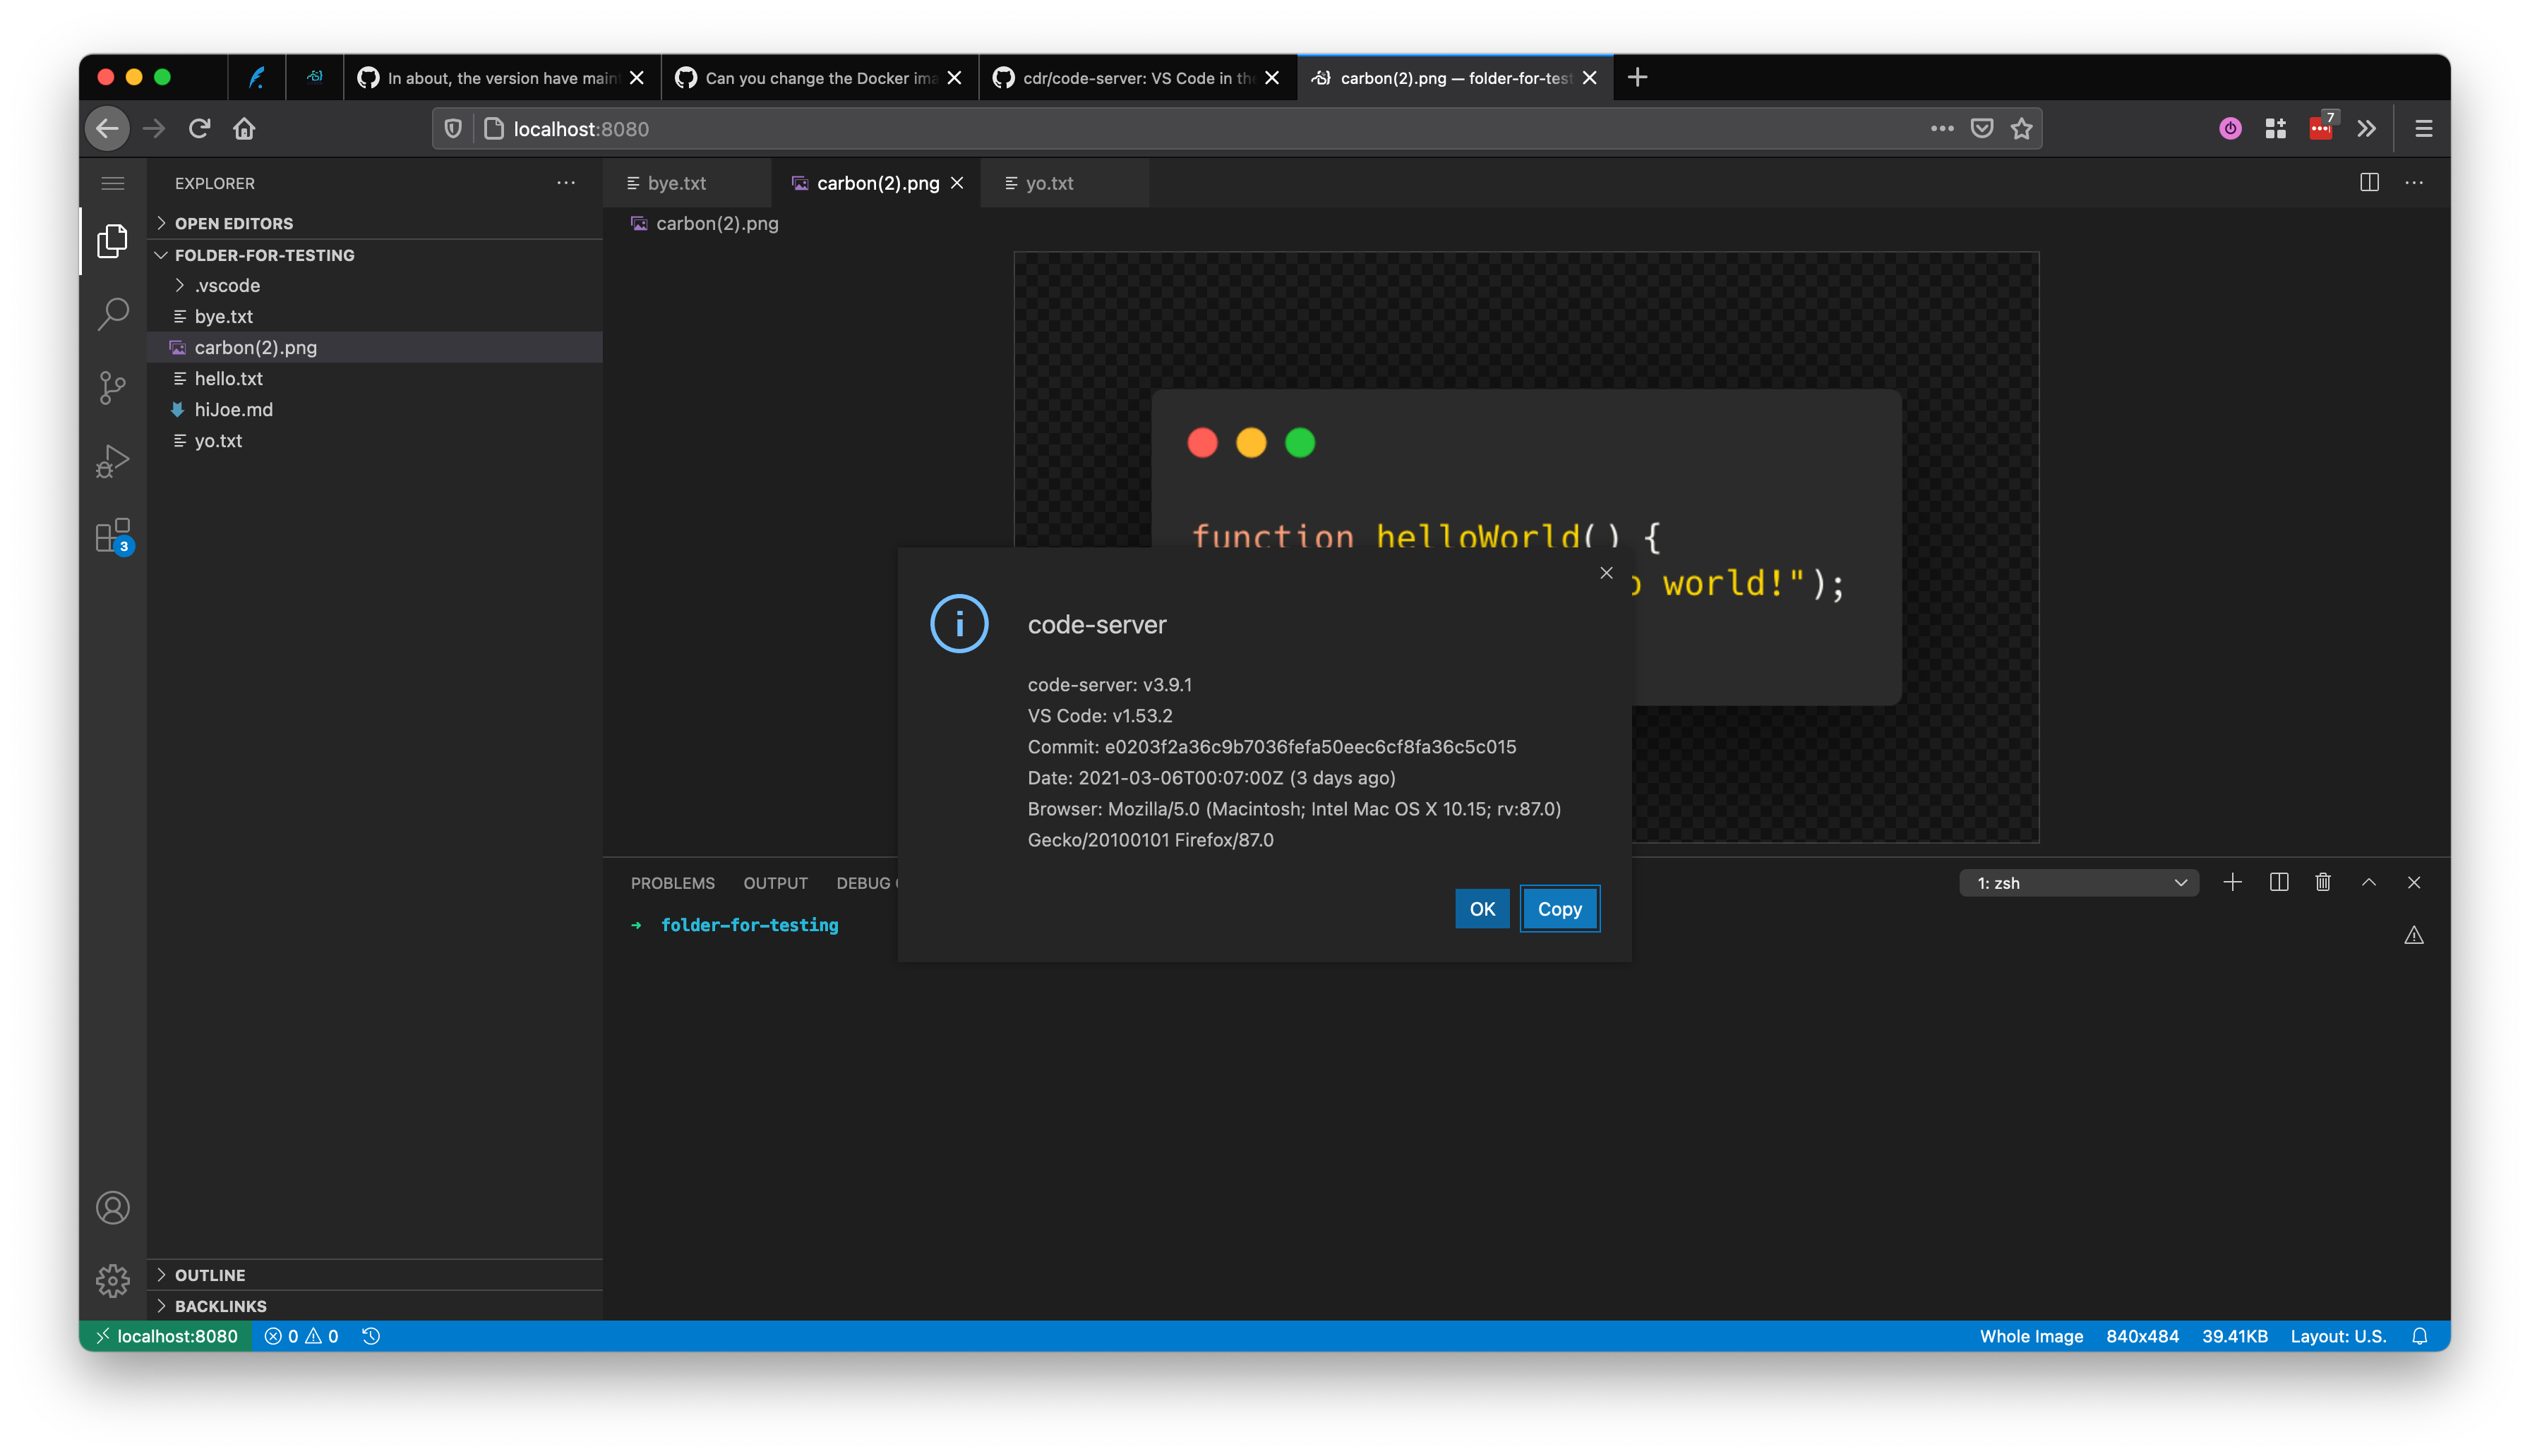The height and width of the screenshot is (1456, 2530).
Task: Switch to the yo.txt tab
Action: (1048, 183)
